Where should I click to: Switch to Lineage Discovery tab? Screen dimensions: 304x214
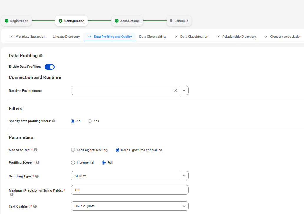tap(66, 37)
